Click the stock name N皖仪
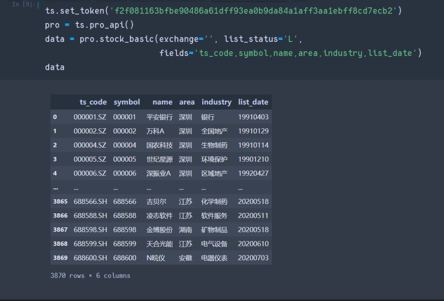Viewport: 444px width, 301px height. [x=156, y=258]
